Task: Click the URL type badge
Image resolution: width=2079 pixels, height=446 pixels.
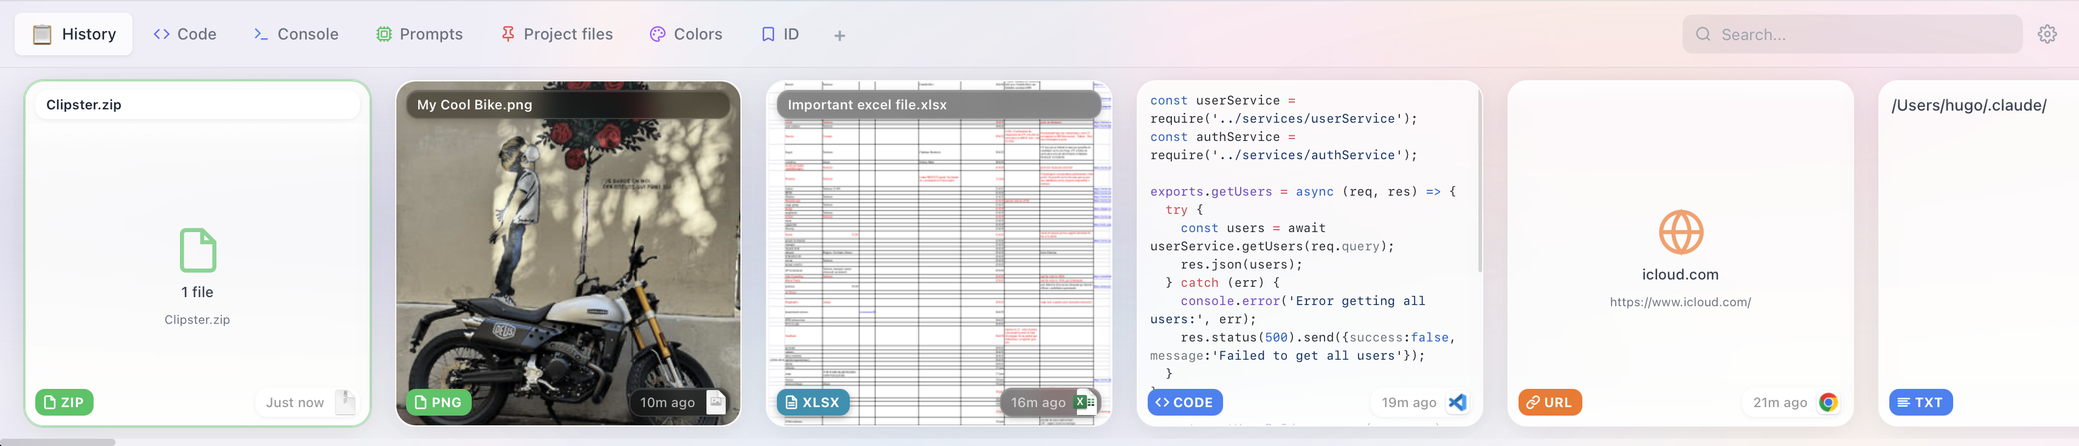Action: pyautogui.click(x=1550, y=402)
